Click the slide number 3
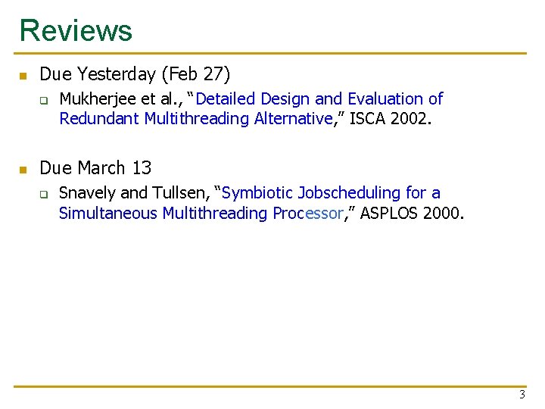Screen dimensions: 545x409 point(522,395)
